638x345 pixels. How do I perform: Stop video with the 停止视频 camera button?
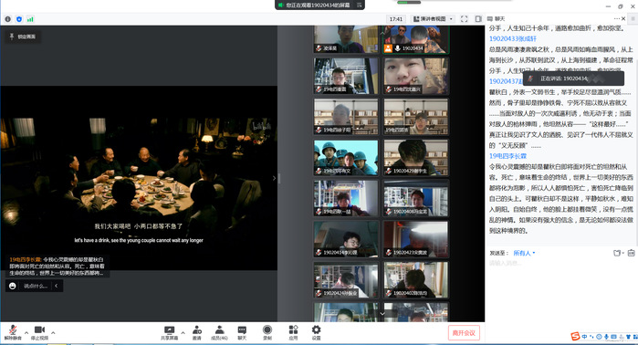click(39, 332)
